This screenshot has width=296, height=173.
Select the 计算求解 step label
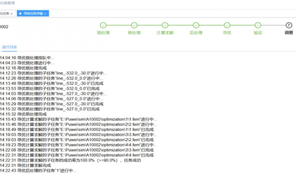(165, 33)
